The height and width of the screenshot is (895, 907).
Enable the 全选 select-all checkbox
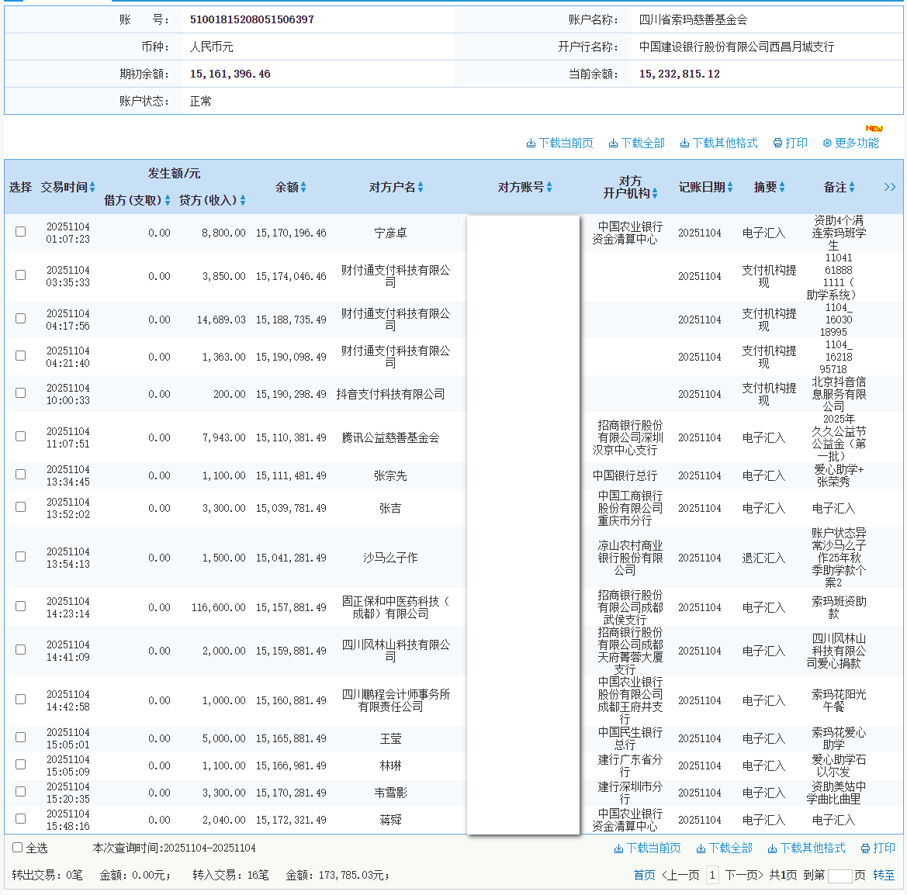[16, 848]
